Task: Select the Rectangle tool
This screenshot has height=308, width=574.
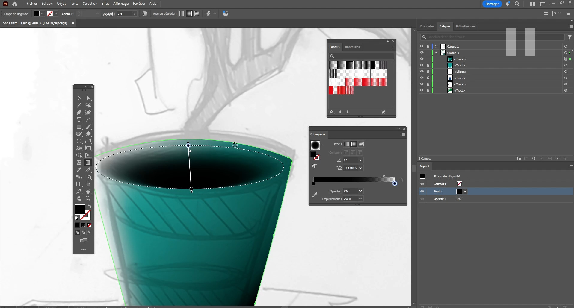Action: coord(79,127)
